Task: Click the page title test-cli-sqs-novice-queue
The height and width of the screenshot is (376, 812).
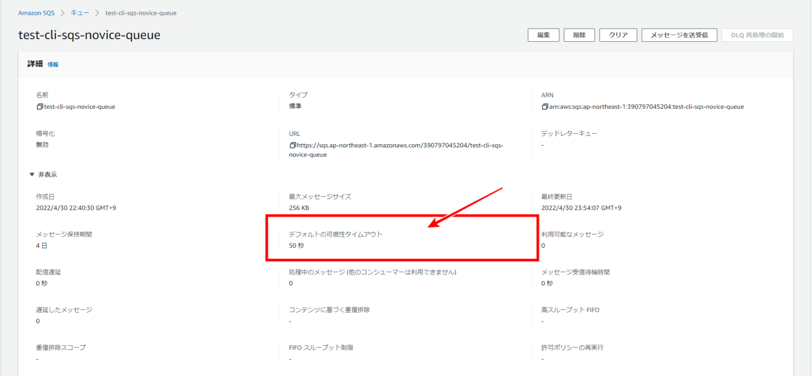Action: pos(89,35)
